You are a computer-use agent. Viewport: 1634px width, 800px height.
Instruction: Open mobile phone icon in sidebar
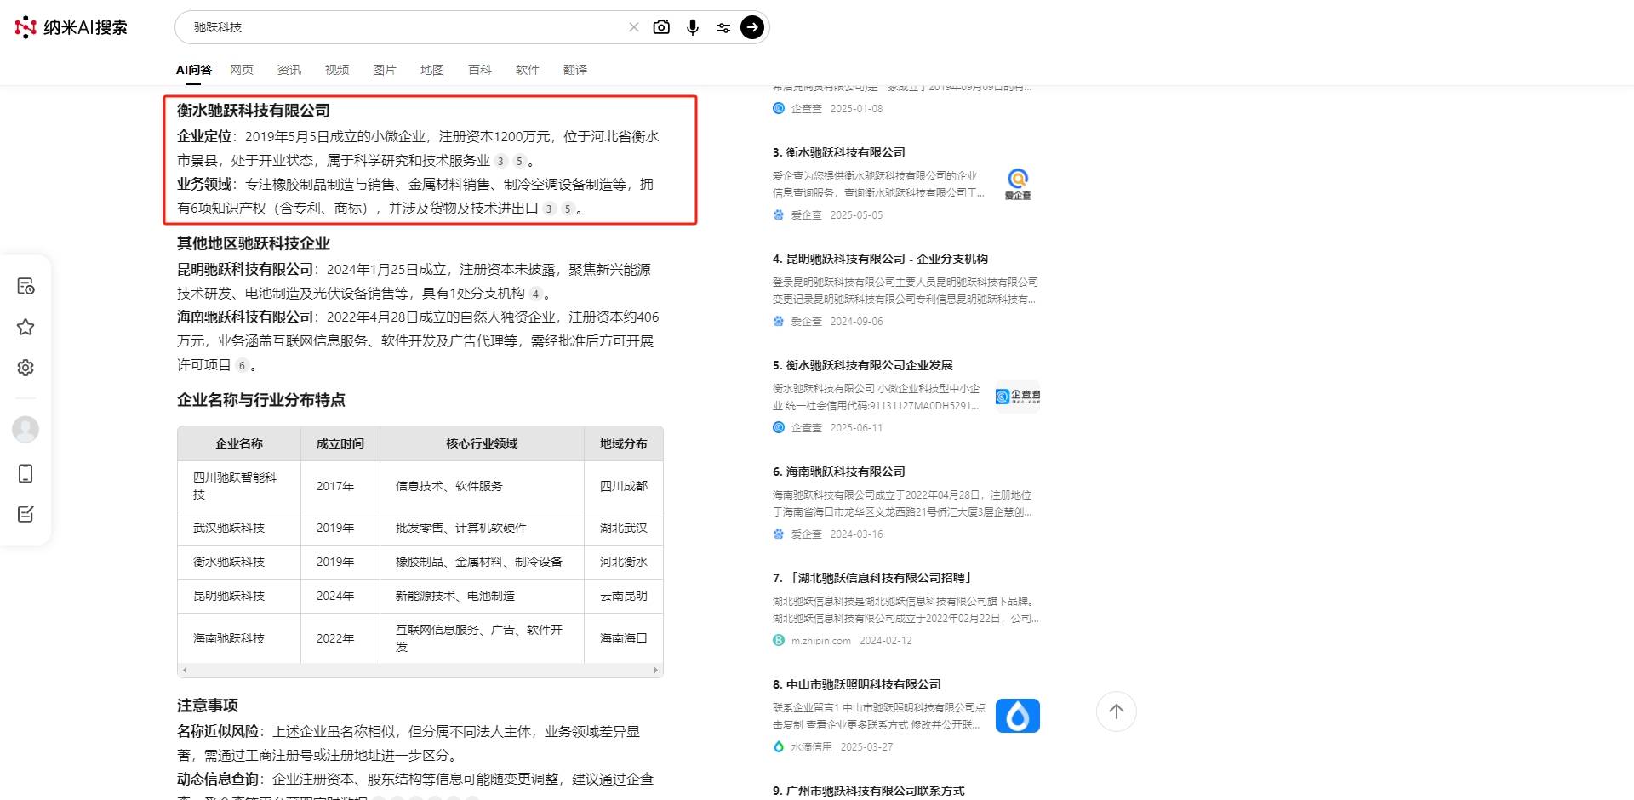(26, 473)
